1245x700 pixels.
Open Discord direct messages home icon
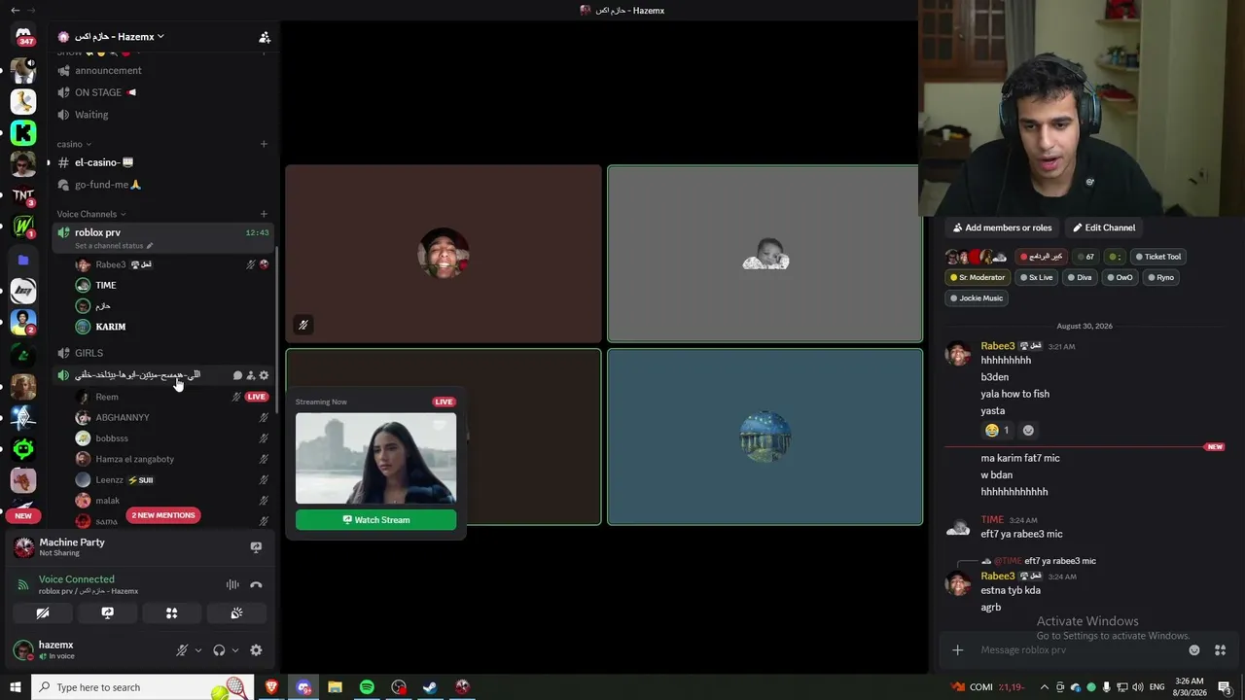[23, 36]
